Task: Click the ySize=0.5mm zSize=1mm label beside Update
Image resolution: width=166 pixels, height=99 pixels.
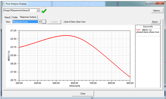Action: coord(75,22)
